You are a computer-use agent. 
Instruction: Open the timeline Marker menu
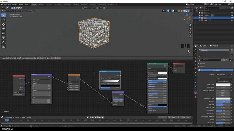[x=29, y=117]
